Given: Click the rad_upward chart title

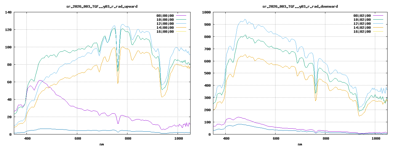Looking at the screenshot, I should pos(102,6).
